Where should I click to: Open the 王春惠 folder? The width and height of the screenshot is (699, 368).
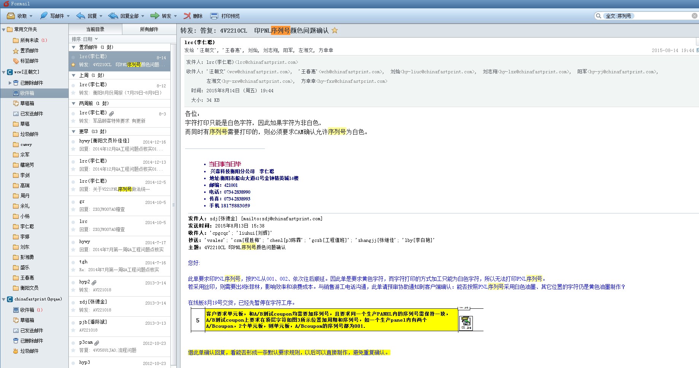pos(24,278)
